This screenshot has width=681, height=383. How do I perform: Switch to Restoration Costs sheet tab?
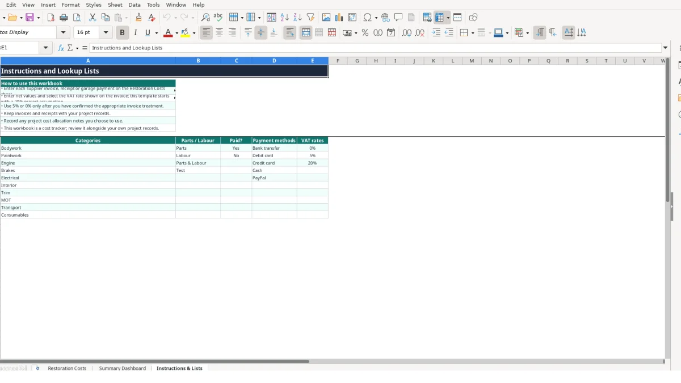pos(67,368)
